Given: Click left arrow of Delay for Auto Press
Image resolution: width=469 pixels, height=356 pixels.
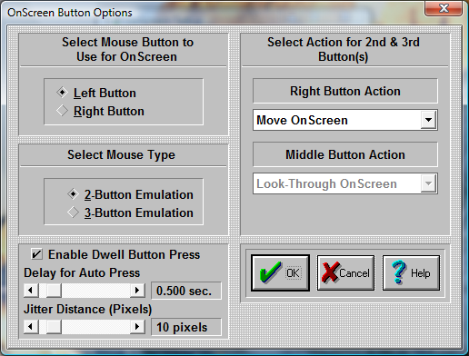Looking at the screenshot, I should pos(31,291).
